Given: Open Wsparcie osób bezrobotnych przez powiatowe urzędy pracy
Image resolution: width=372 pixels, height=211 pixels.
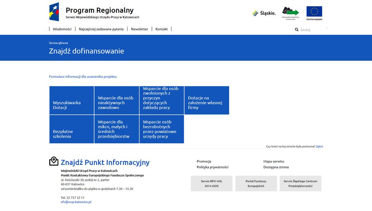Looking at the screenshot, I should [x=162, y=129].
